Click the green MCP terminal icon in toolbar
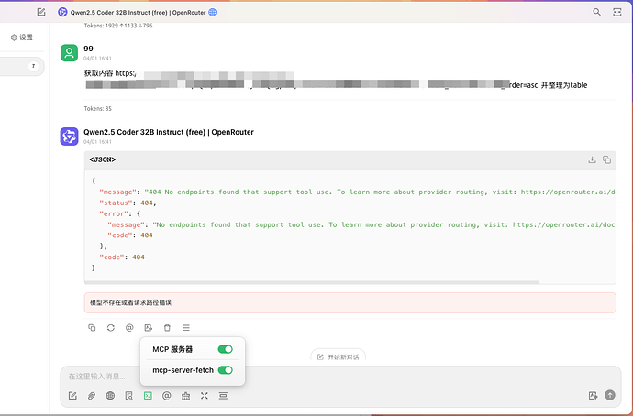The image size is (633, 416). pyautogui.click(x=148, y=396)
